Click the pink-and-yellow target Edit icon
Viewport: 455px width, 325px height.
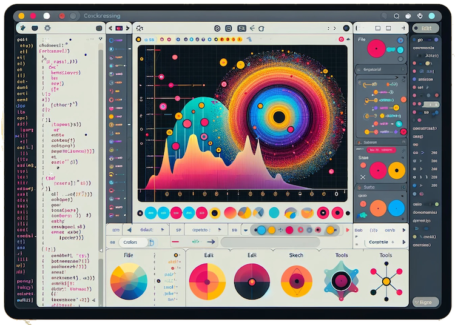pos(207,282)
